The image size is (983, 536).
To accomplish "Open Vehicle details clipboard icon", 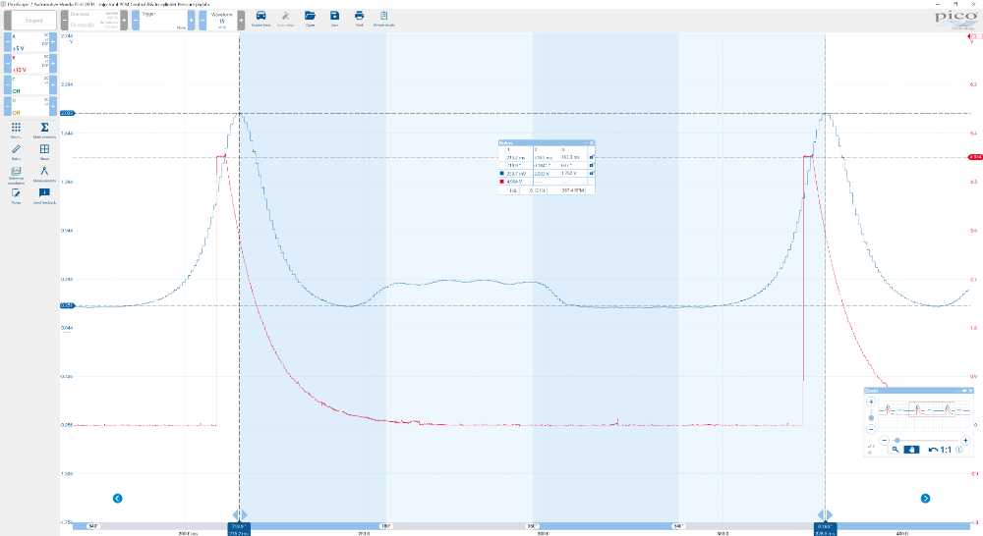I will click(383, 18).
